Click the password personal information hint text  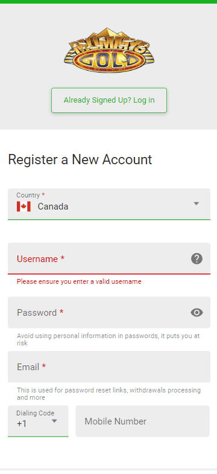(x=108, y=339)
